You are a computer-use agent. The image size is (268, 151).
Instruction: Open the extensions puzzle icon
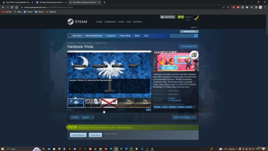tap(247, 8)
